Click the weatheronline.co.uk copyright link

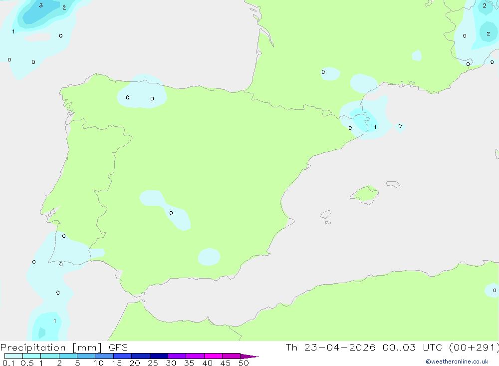click(x=457, y=362)
